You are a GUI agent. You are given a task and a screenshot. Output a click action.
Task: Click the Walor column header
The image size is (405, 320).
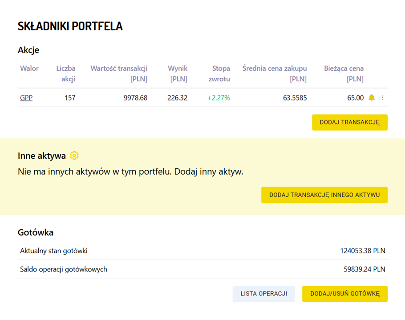29,68
